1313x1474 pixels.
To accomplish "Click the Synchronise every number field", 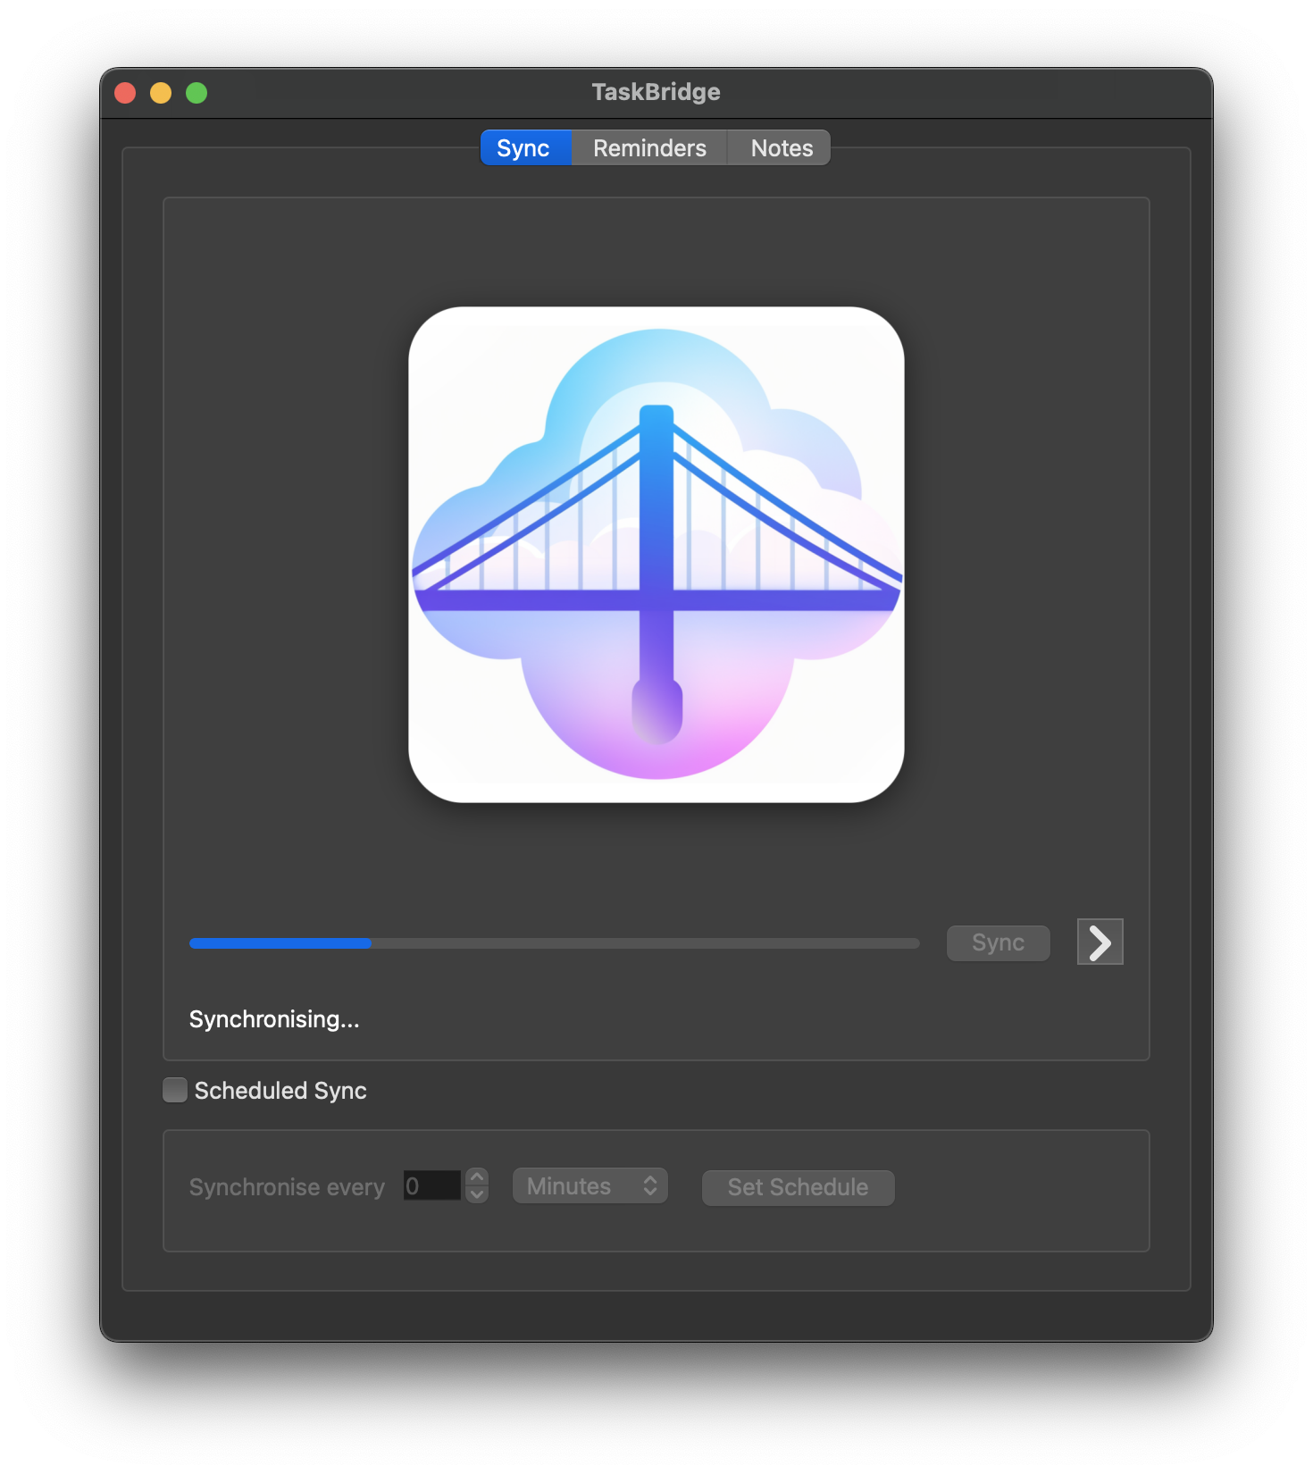I will 432,1186.
